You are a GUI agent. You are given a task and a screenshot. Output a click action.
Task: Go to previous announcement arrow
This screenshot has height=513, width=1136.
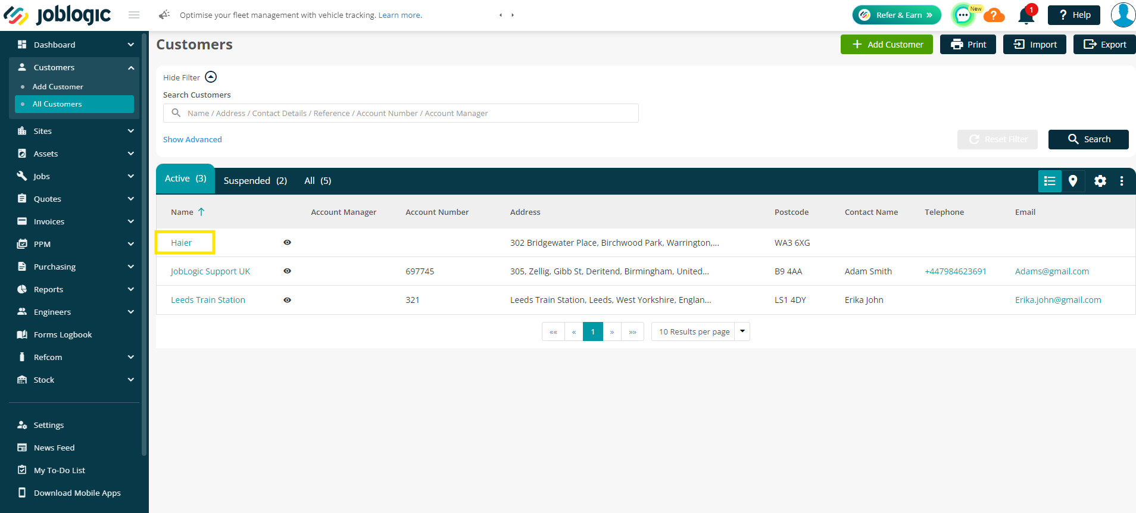coord(501,15)
